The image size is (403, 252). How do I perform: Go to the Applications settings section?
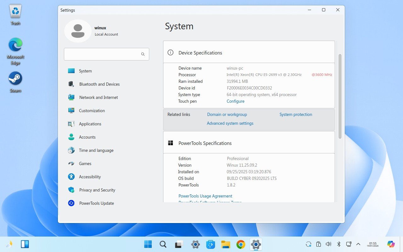[90, 124]
